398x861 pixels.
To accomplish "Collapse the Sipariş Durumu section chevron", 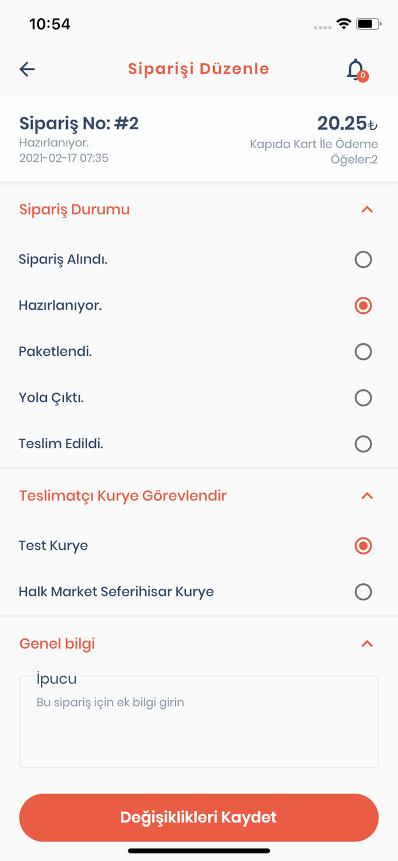I will [x=367, y=210].
